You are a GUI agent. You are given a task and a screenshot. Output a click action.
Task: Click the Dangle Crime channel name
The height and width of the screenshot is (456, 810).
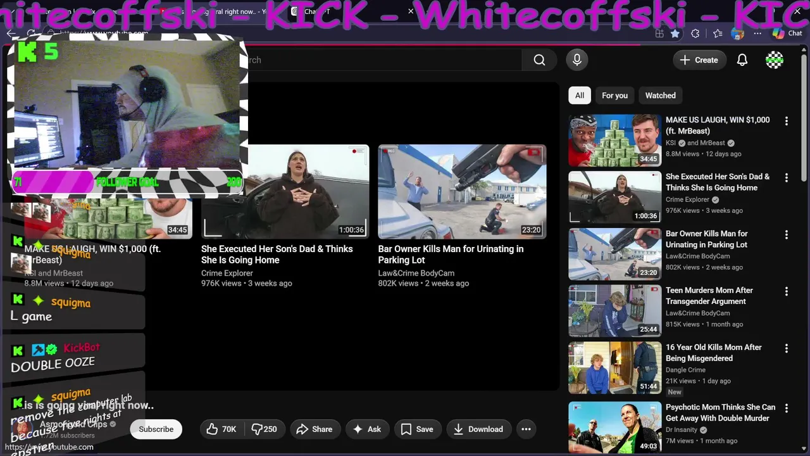coord(685,370)
